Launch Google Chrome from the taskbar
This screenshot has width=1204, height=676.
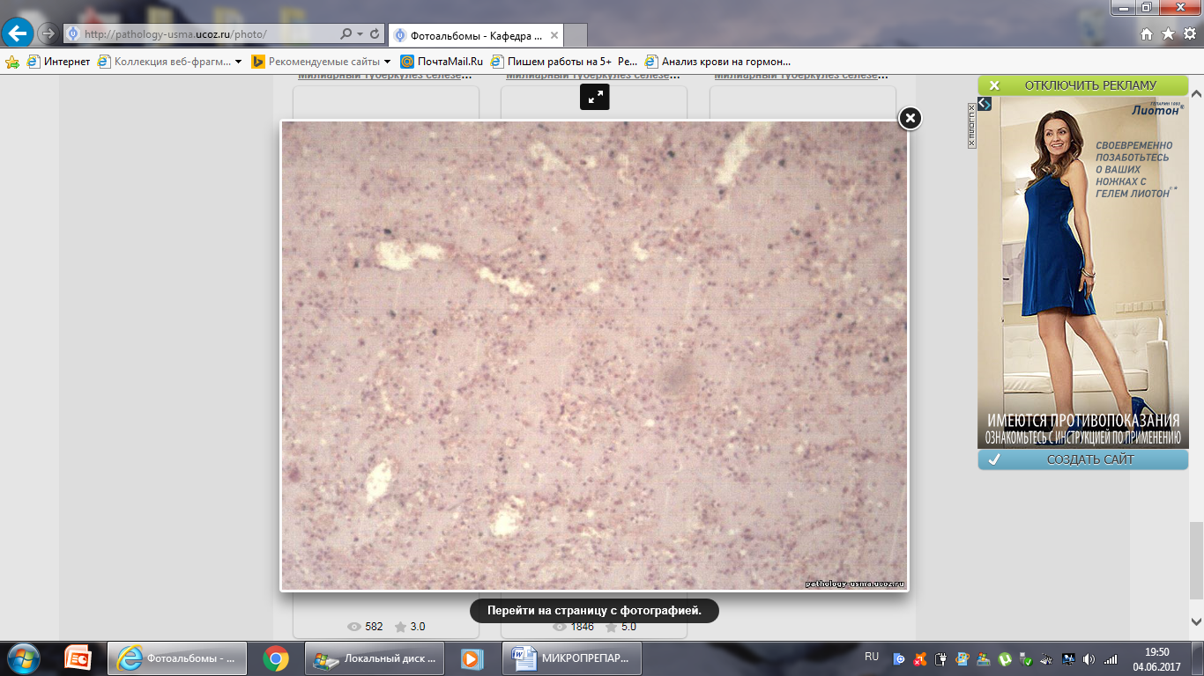coord(276,658)
